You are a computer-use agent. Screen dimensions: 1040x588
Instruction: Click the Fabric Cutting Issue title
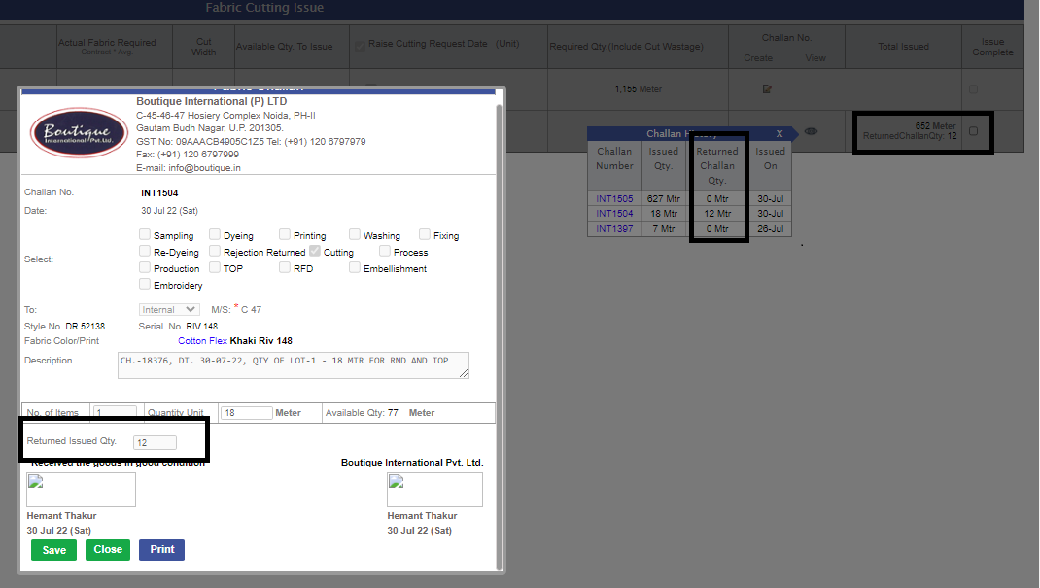coord(264,8)
